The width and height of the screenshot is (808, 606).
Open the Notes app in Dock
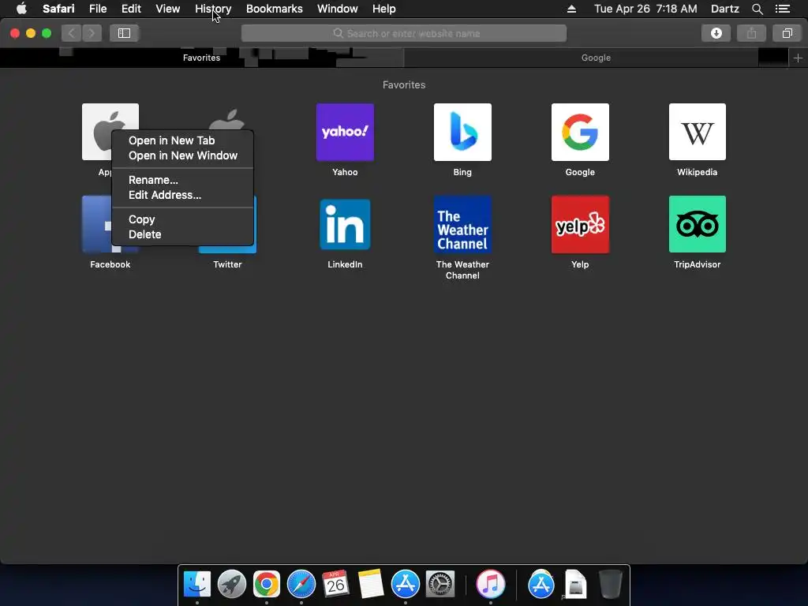point(371,585)
